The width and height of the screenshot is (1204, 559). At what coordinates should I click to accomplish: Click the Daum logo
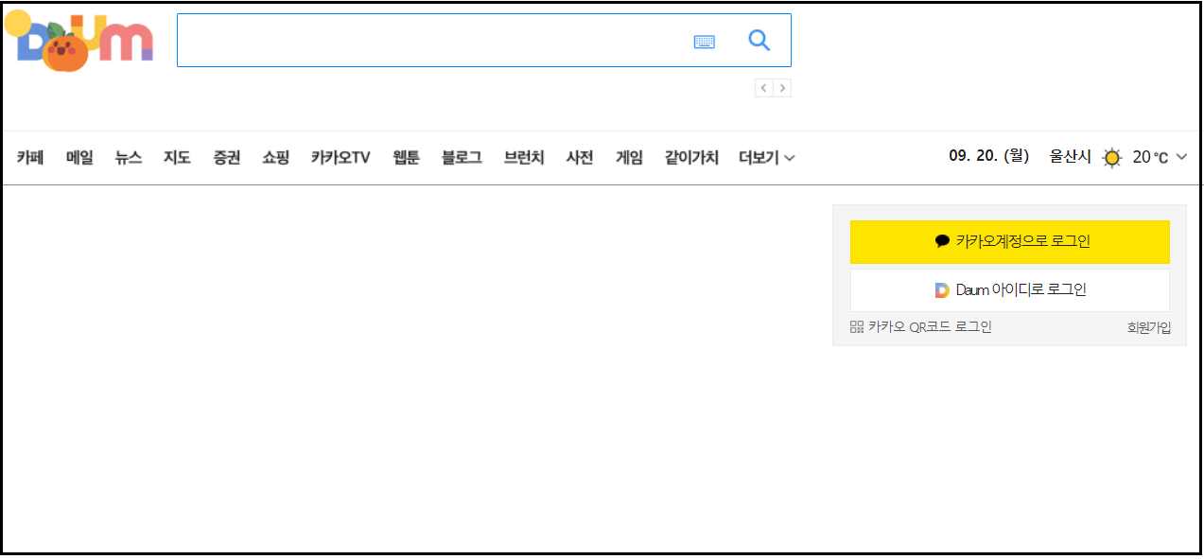(x=79, y=41)
